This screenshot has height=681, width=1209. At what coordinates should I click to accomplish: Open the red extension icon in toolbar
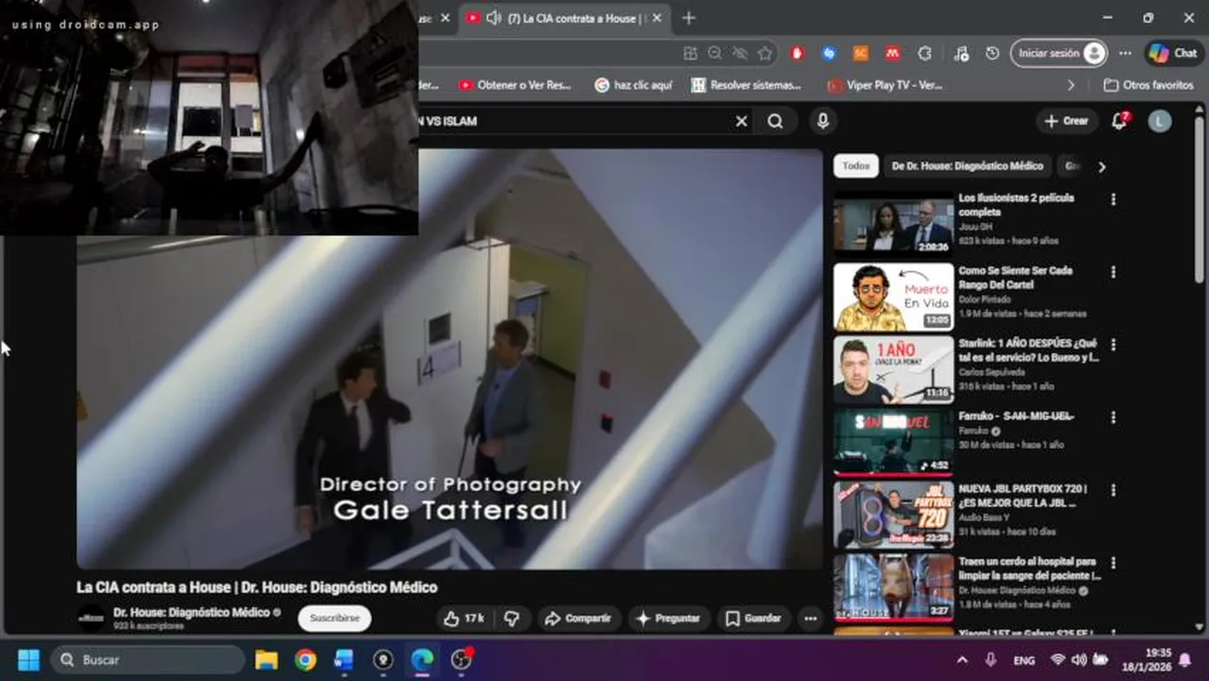point(797,54)
